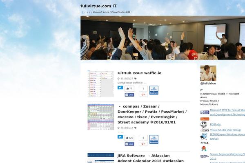This screenshot has width=245, height=163.
Task: Click the 425 likes count bubble
Action: click(x=129, y=138)
